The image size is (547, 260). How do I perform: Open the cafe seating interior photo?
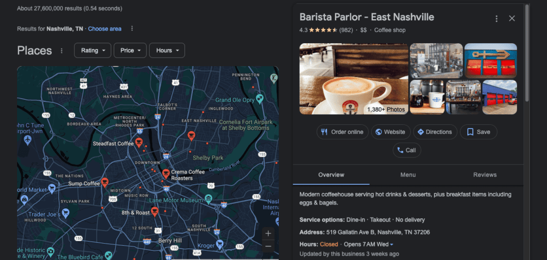click(x=463, y=97)
